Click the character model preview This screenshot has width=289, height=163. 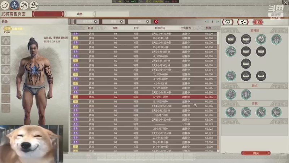(34, 80)
